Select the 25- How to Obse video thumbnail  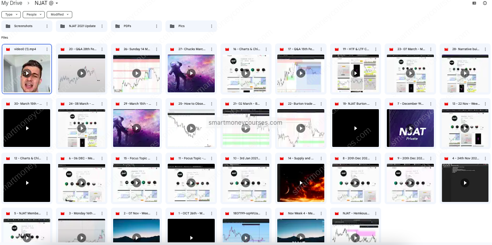coord(191,128)
